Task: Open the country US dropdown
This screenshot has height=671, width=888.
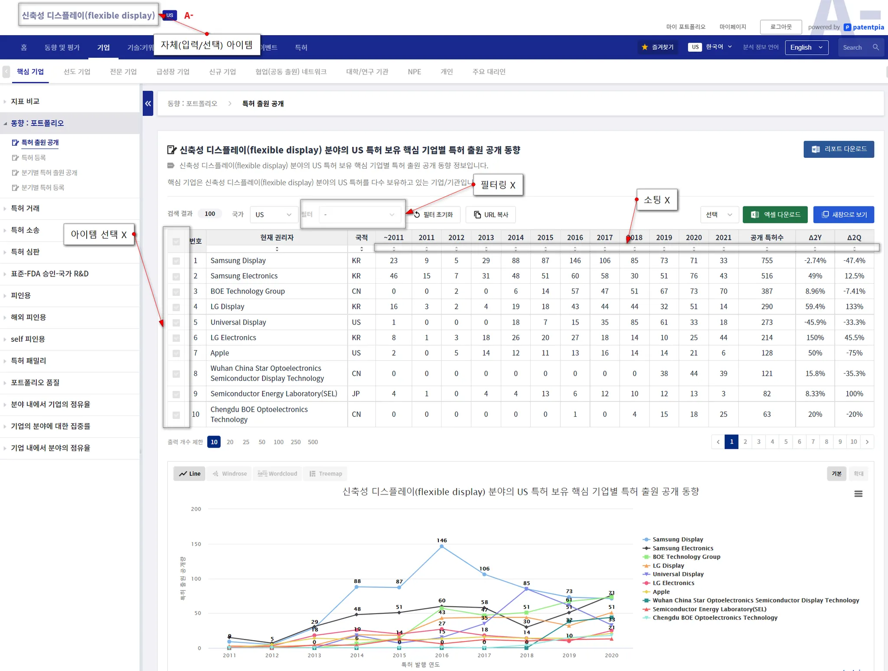Action: [x=273, y=215]
